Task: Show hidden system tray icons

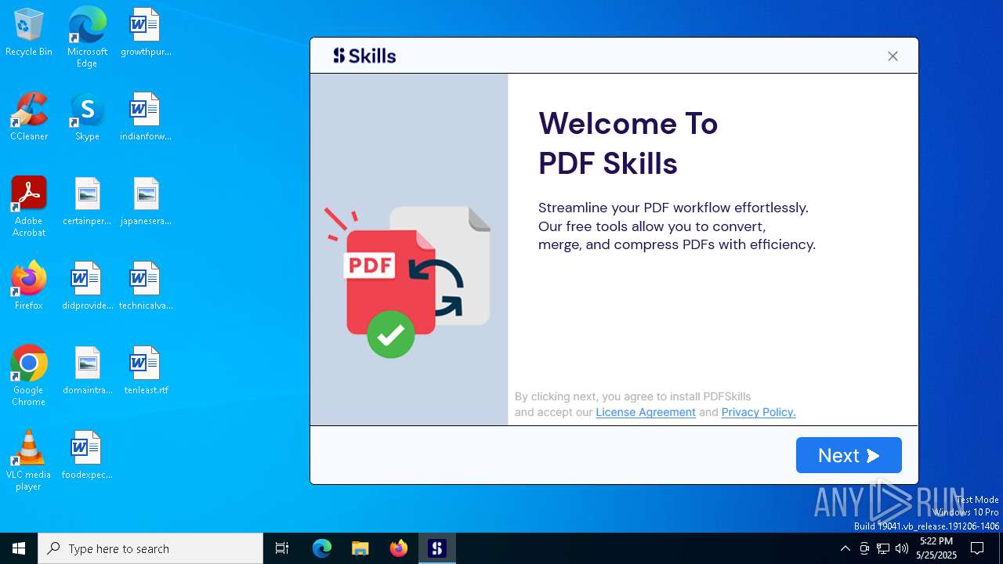Action: pos(845,548)
